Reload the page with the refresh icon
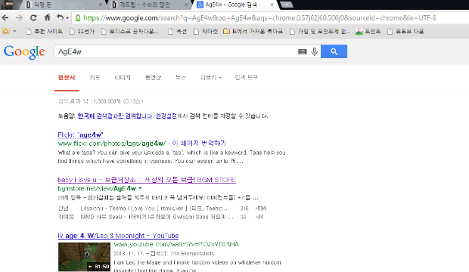This screenshot has height=272, width=469. pyautogui.click(x=33, y=18)
